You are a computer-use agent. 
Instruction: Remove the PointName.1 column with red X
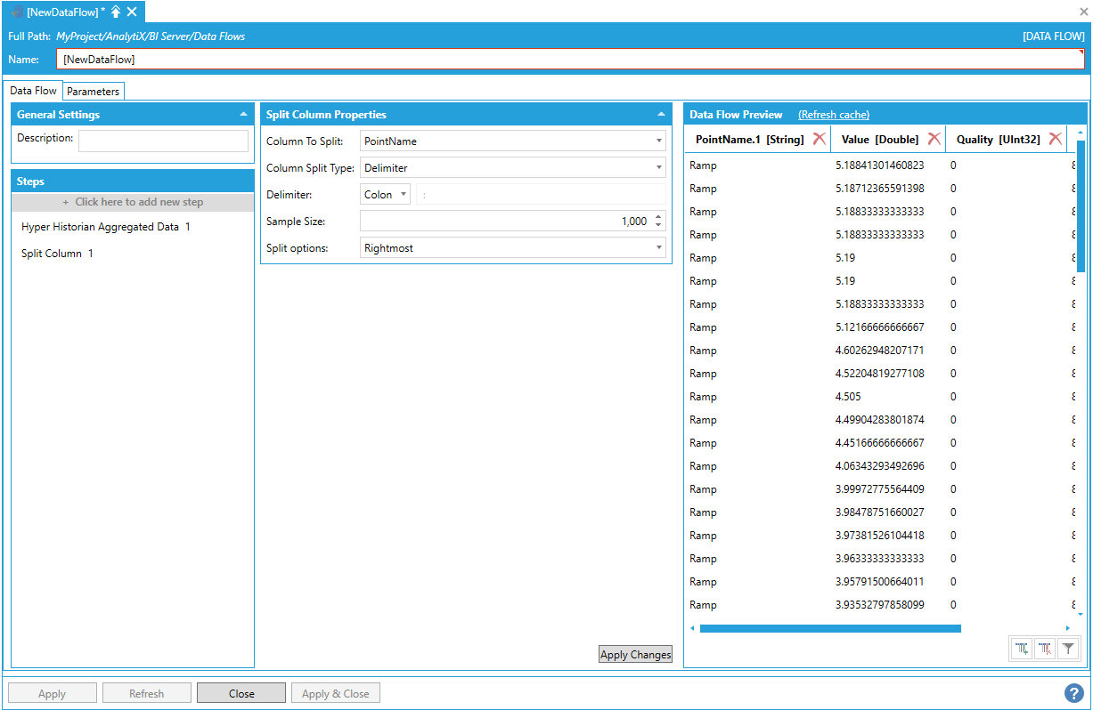tap(819, 139)
